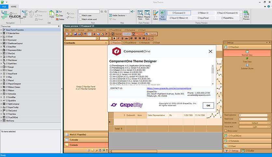Image resolution: width=272 pixels, height=157 pixels.
Task: Open the Regular Form preview
Action: 147,15
